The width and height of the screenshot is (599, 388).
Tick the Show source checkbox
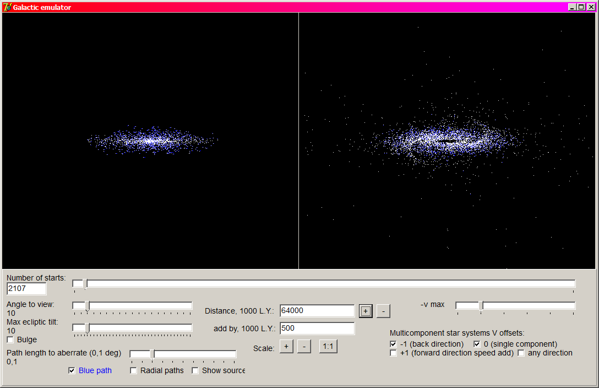(x=195, y=370)
